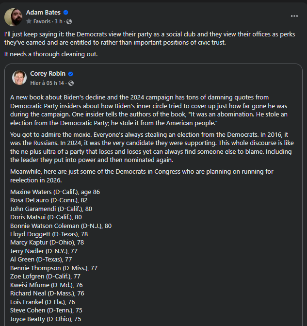This screenshot has width=307, height=326.
Task: Click the public globe icon next to 3 h
Action: pyautogui.click(x=69, y=22)
